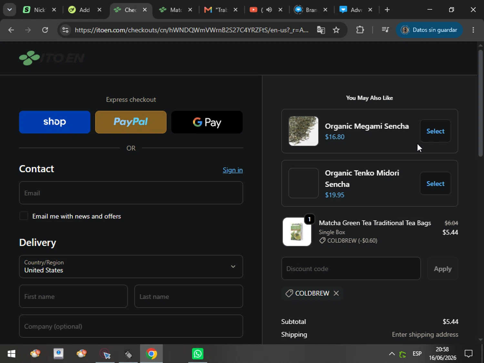Focus the Email input field
Image resolution: width=484 pixels, height=363 pixels.
pos(131,193)
